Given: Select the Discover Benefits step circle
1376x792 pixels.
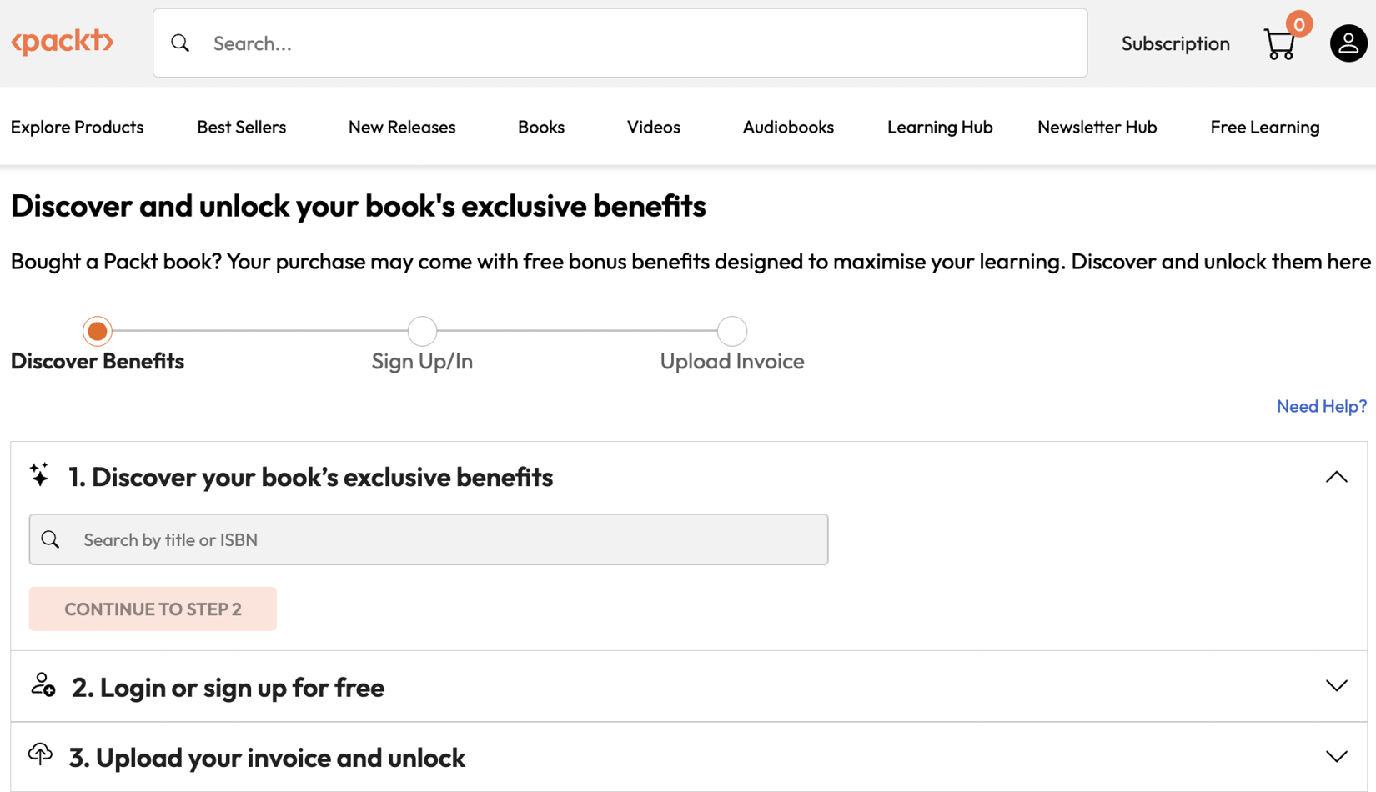Looking at the screenshot, I should pyautogui.click(x=97, y=331).
